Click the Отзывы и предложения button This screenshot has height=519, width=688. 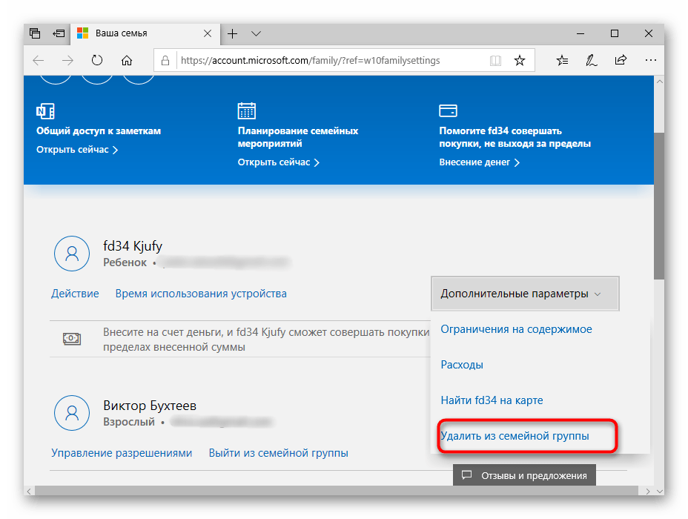click(524, 475)
